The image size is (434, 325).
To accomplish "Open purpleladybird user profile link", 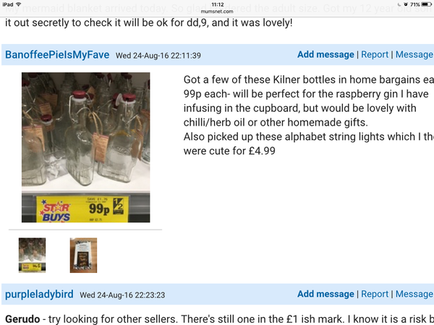I will pyautogui.click(x=39, y=295).
